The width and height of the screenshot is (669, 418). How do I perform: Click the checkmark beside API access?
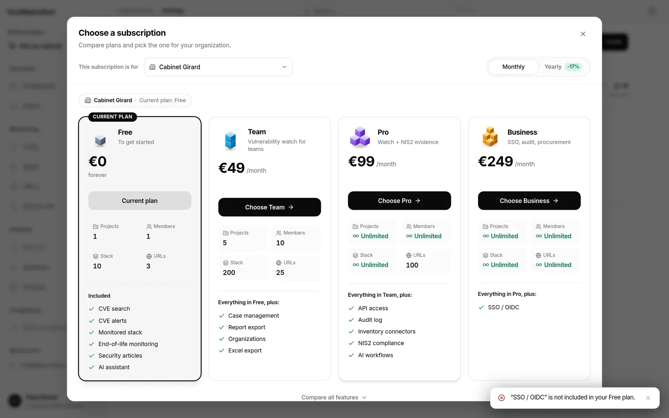click(351, 308)
